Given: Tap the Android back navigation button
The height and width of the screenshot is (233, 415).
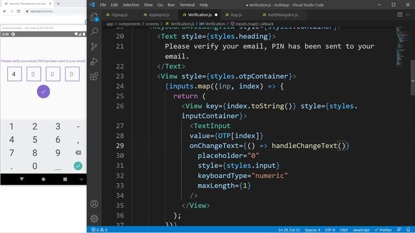Looking at the screenshot, I should [x=21, y=179].
